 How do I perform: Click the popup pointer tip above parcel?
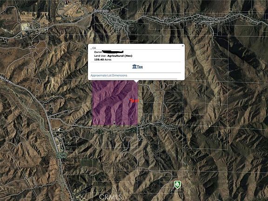tap(136, 81)
